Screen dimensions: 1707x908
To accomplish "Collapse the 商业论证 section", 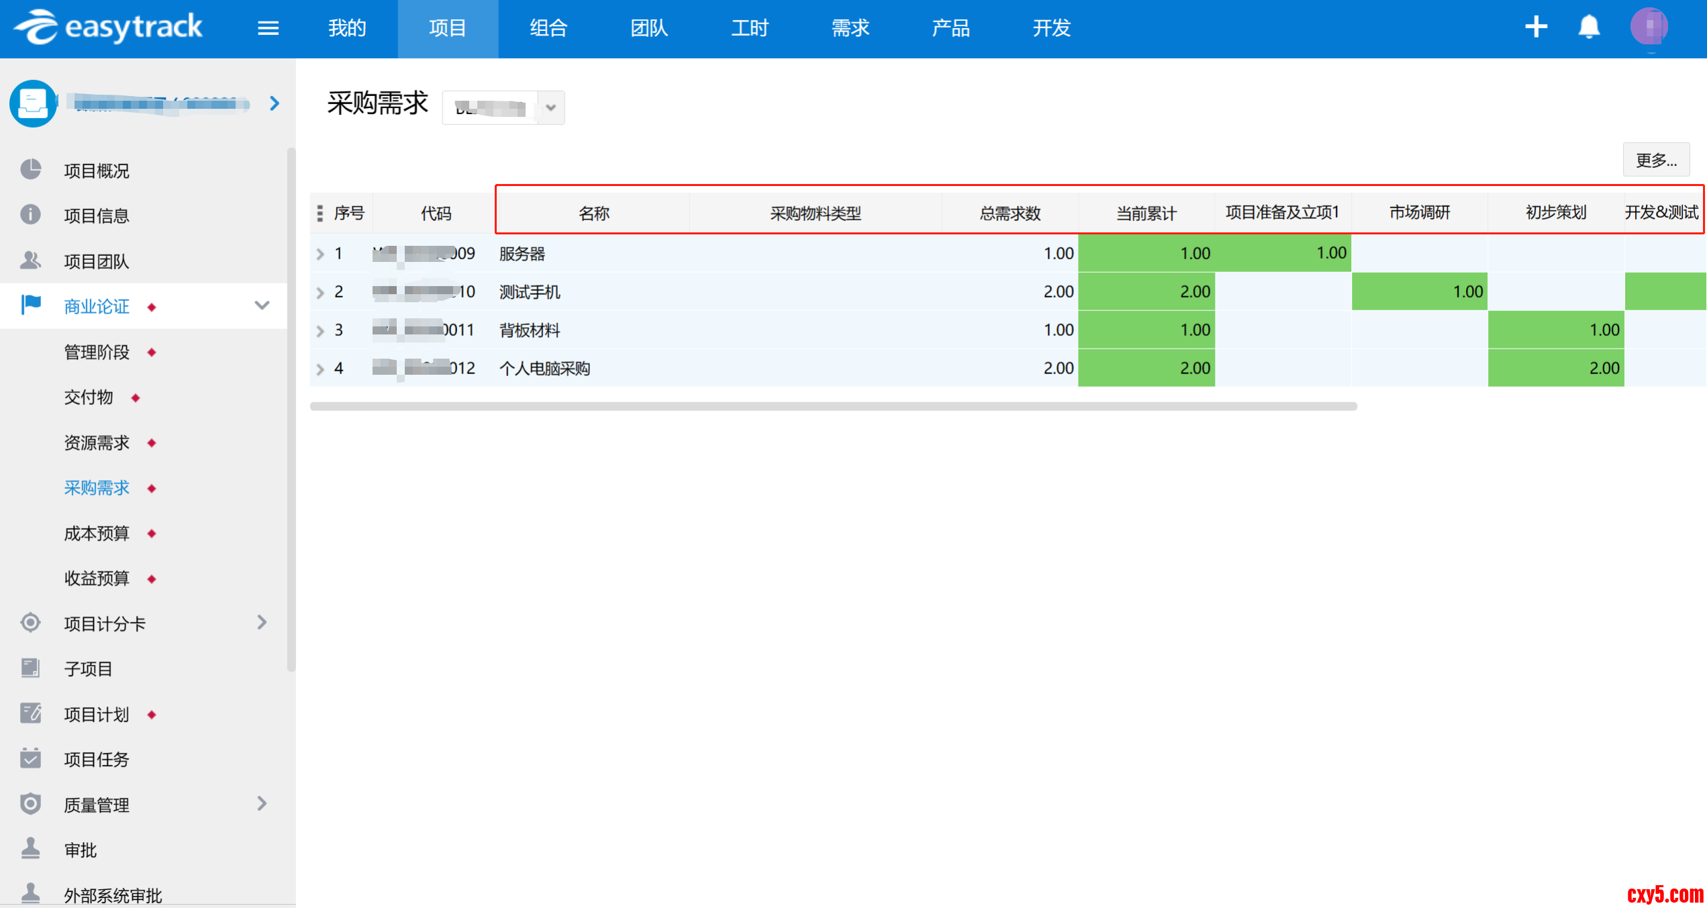I will pos(262,306).
